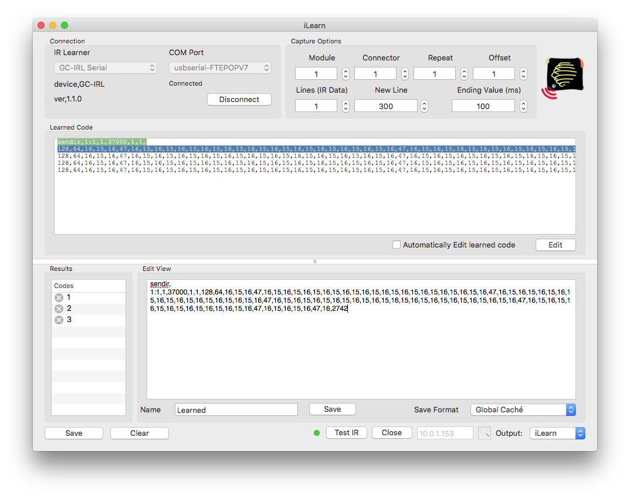Click Edit button under Learned Code
The height and width of the screenshot is (498, 630).
(556, 245)
